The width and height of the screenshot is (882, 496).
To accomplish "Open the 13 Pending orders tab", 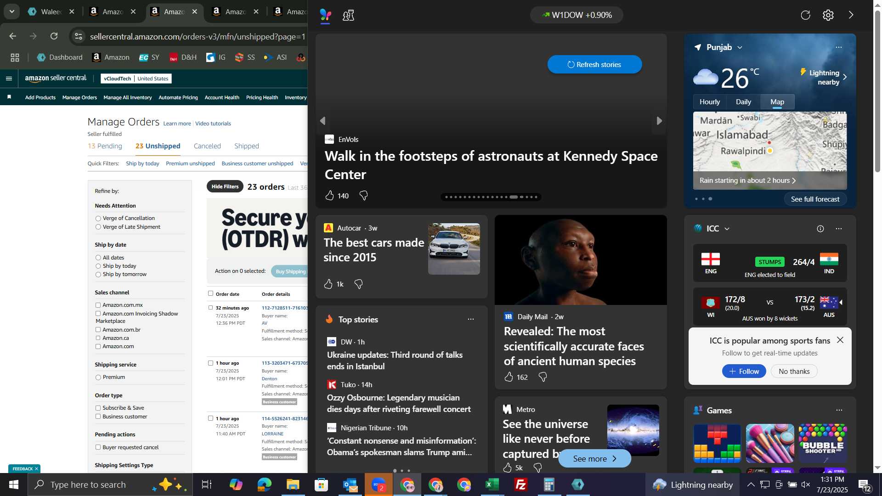I will click(105, 146).
